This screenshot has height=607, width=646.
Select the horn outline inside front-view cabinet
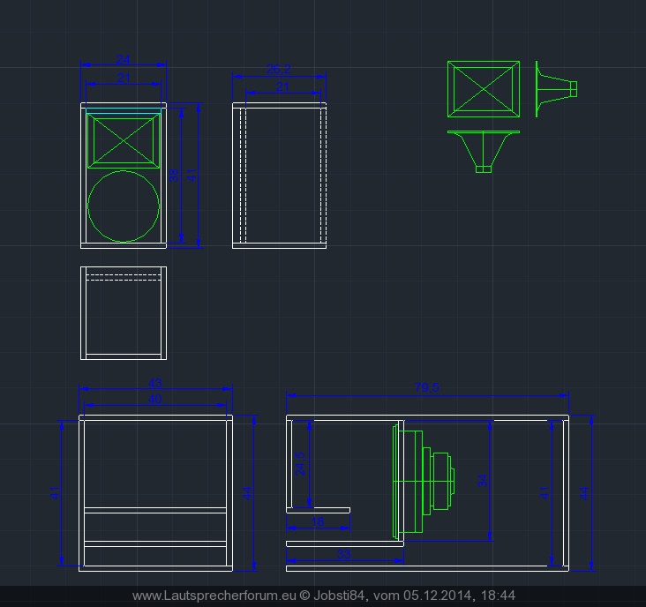pyautogui.click(x=123, y=139)
